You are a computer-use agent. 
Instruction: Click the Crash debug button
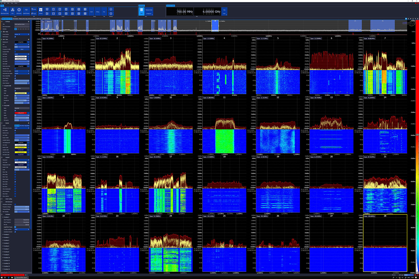(91, 12)
